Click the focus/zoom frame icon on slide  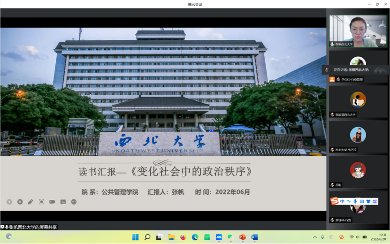point(41,202)
